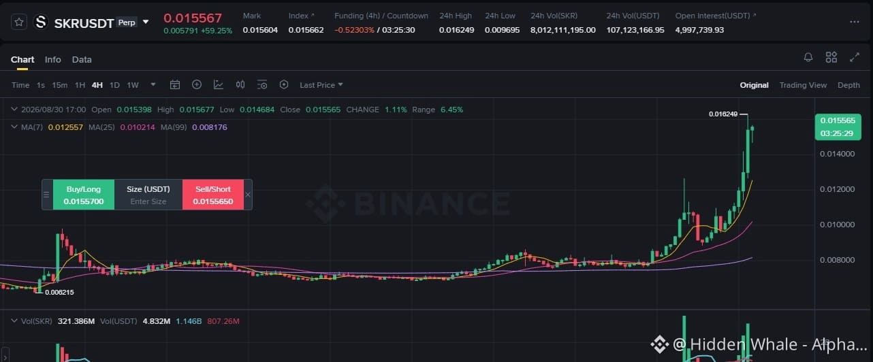This screenshot has width=873, height=362.
Task: Click the Vol(SKR) value 321.386M
Action: (x=76, y=320)
